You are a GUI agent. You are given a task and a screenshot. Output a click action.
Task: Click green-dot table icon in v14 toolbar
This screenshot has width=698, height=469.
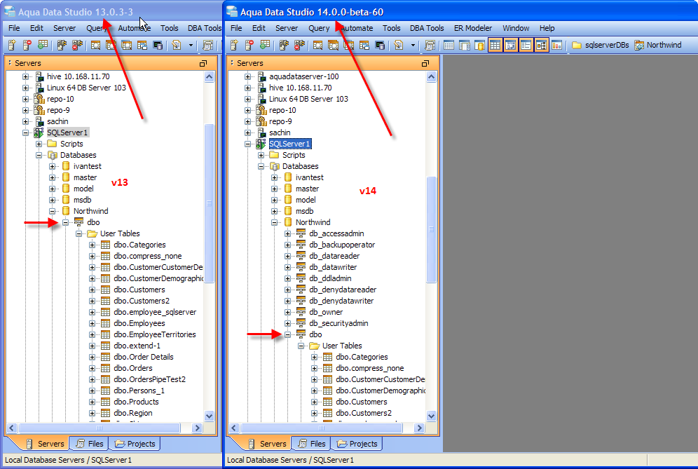click(265, 45)
